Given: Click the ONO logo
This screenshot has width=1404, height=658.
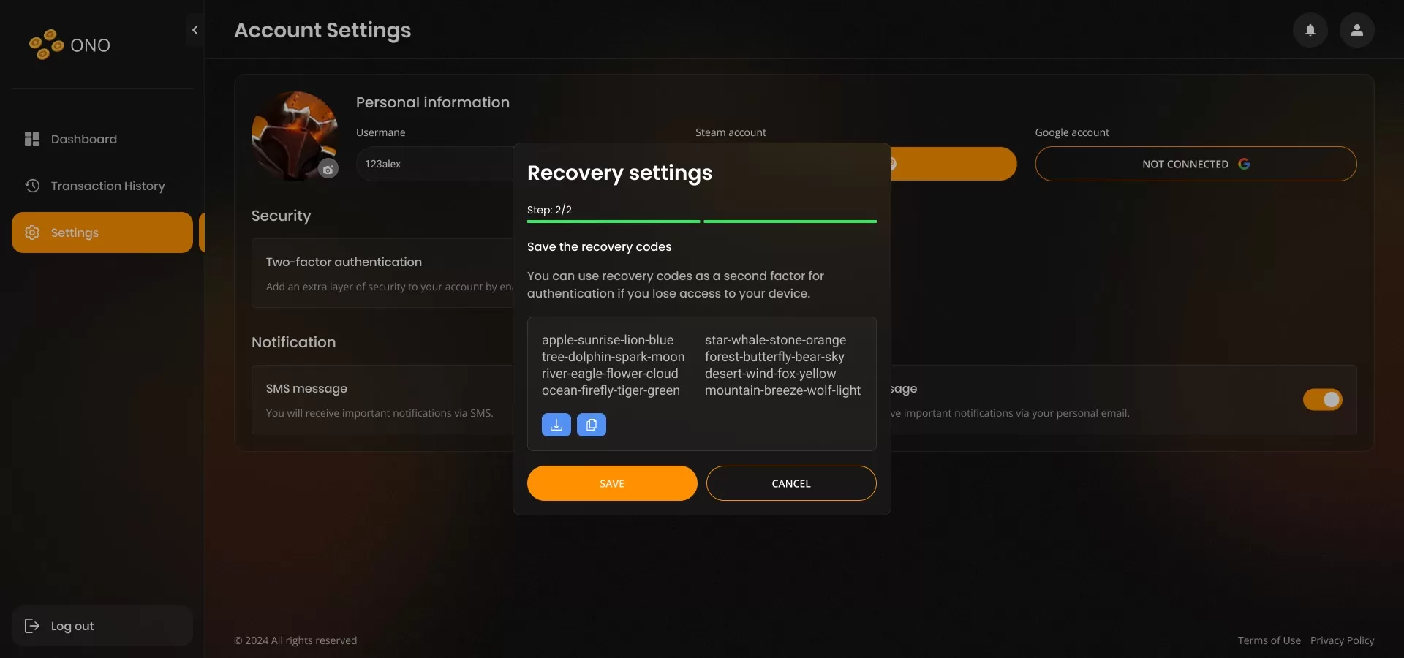Looking at the screenshot, I should tap(69, 45).
